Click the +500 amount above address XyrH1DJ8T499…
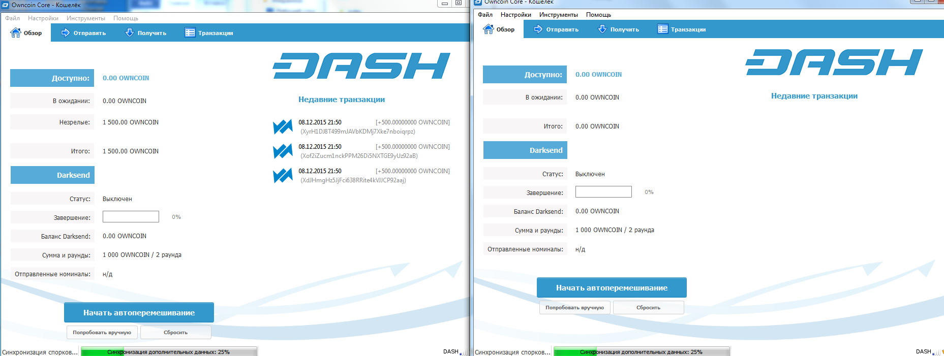 point(413,122)
